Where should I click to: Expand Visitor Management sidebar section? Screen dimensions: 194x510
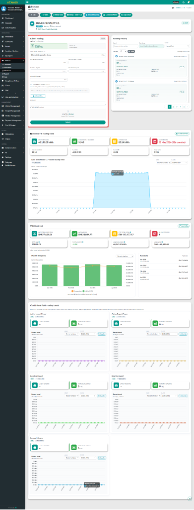pyautogui.click(x=12, y=106)
